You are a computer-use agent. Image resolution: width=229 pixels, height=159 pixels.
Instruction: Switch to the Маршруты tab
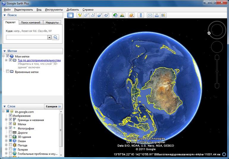52,23
